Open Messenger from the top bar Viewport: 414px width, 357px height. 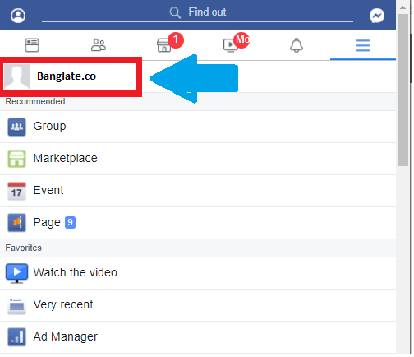[x=378, y=16]
